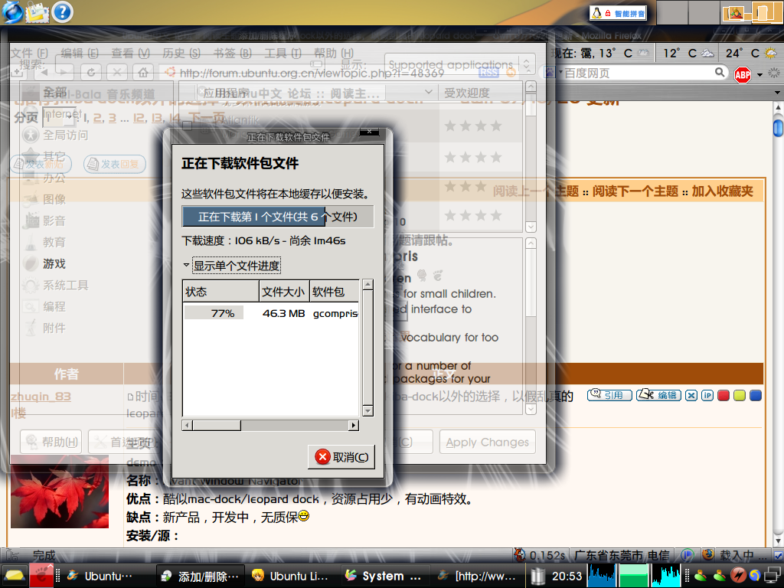
Task: Switch to the Ubuntu Li... taskbar window
Action: (292, 576)
